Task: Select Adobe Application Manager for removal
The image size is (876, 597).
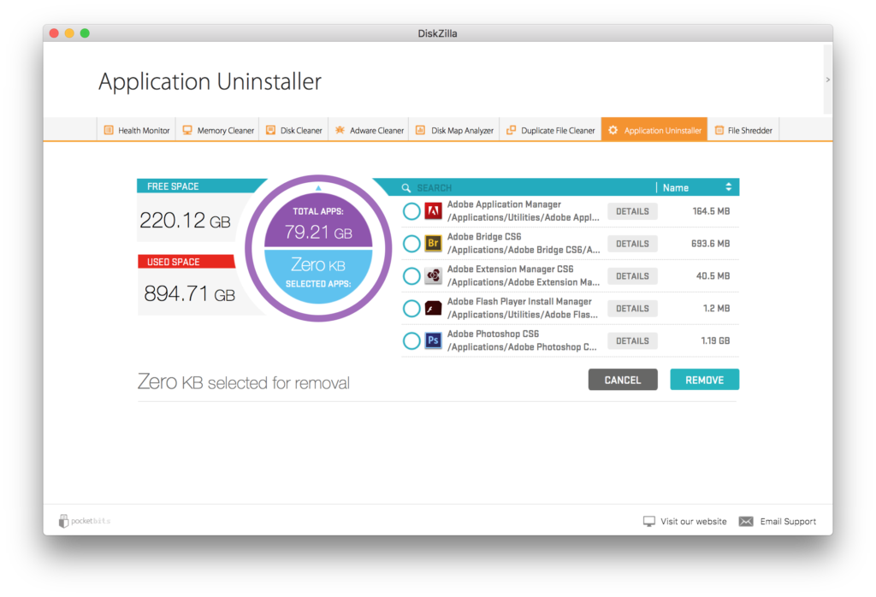Action: click(x=411, y=211)
